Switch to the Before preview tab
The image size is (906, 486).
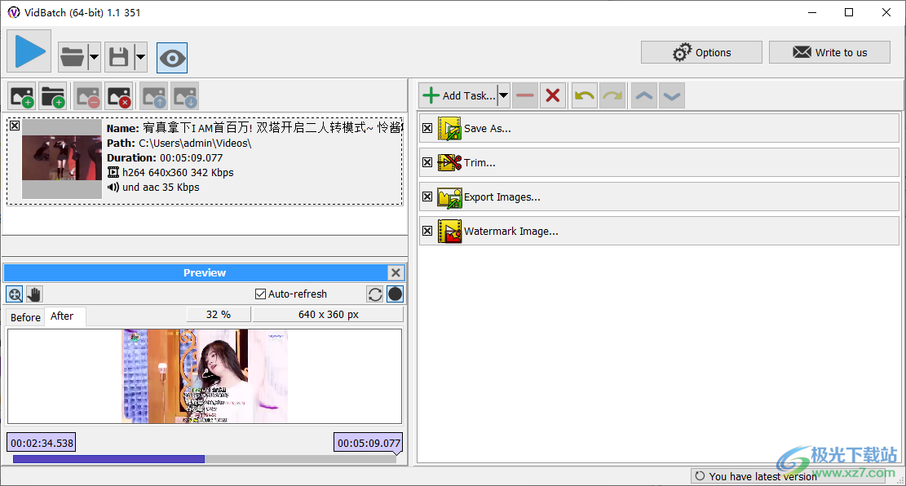point(24,316)
